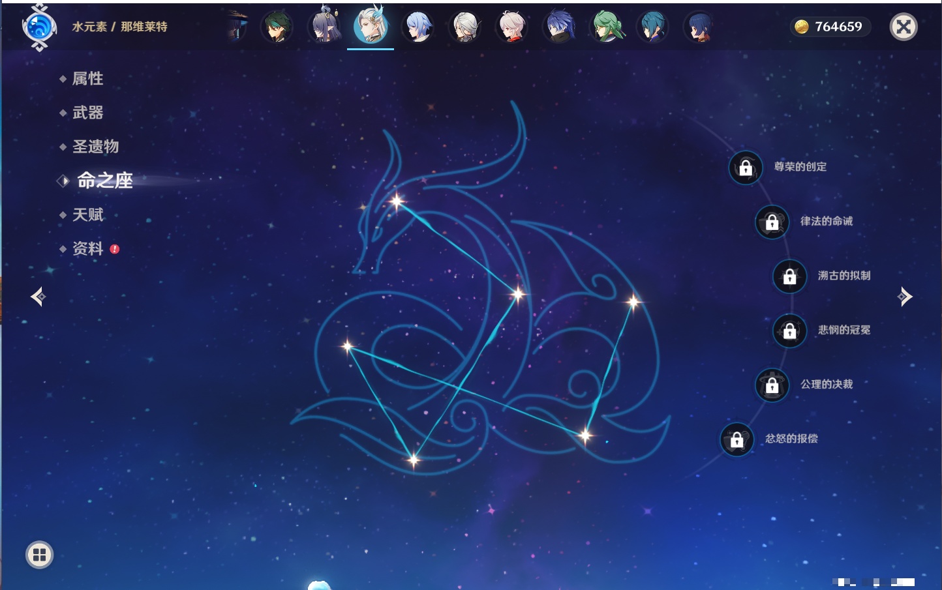The height and width of the screenshot is (590, 942).
Task: Click the 溯古的拟制 locked constellation icon
Action: (789, 276)
